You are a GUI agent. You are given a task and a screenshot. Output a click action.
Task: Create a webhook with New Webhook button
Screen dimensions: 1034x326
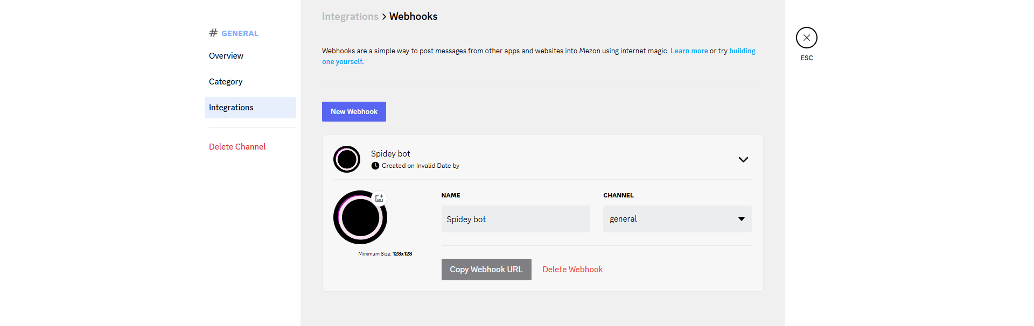(354, 112)
